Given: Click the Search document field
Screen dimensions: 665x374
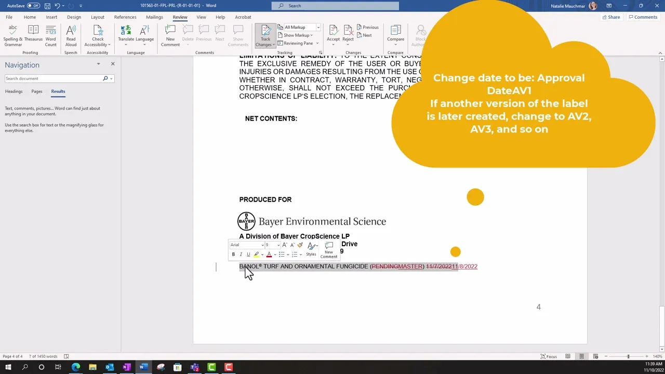Looking at the screenshot, I should pos(54,78).
